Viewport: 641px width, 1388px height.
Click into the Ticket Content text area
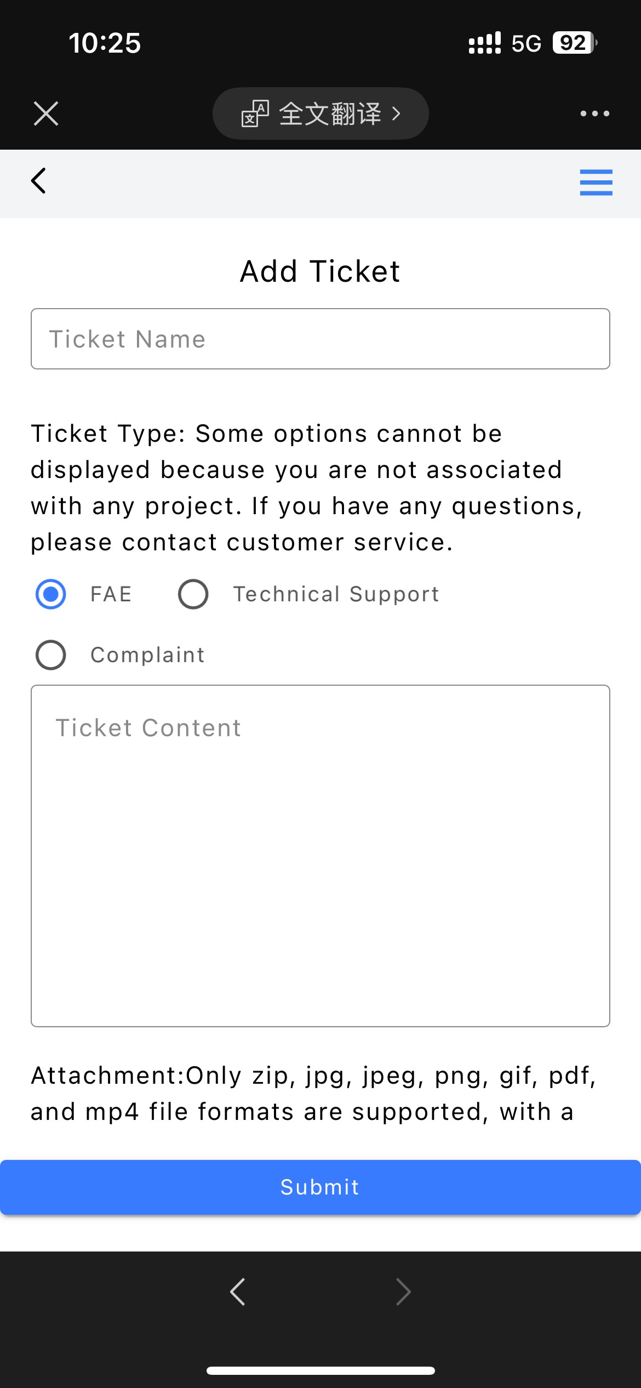click(x=321, y=855)
